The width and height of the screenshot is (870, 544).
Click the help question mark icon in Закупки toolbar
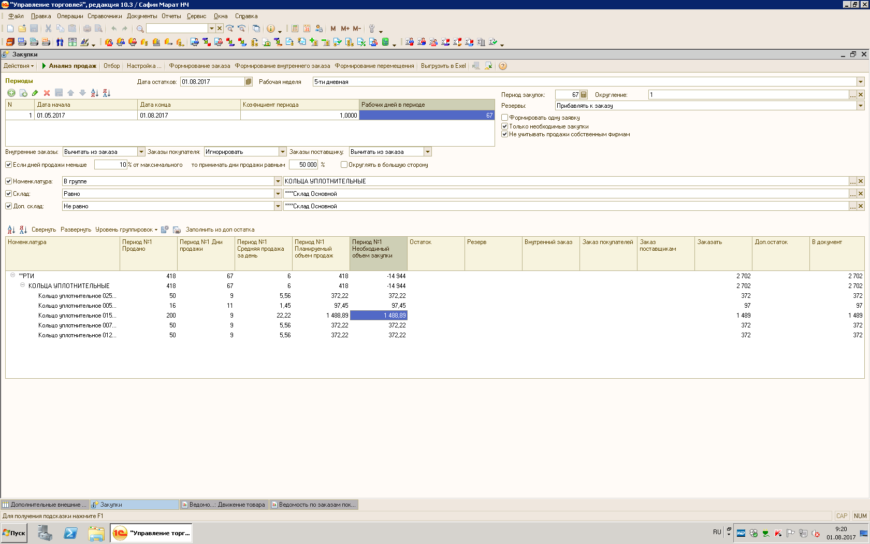pos(502,66)
